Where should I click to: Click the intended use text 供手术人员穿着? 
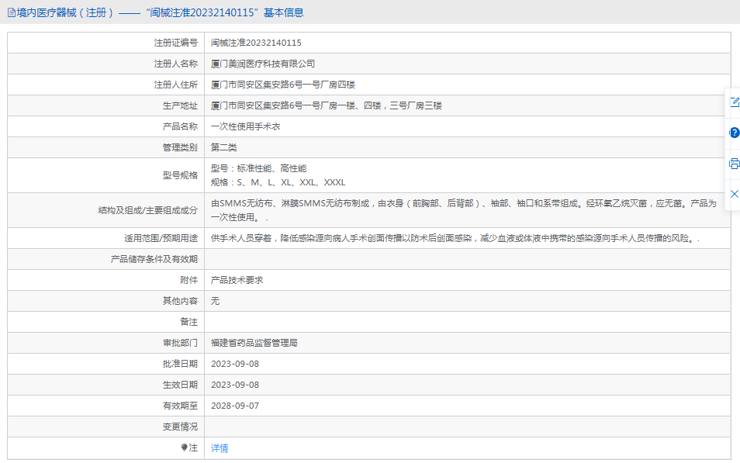[455, 238]
